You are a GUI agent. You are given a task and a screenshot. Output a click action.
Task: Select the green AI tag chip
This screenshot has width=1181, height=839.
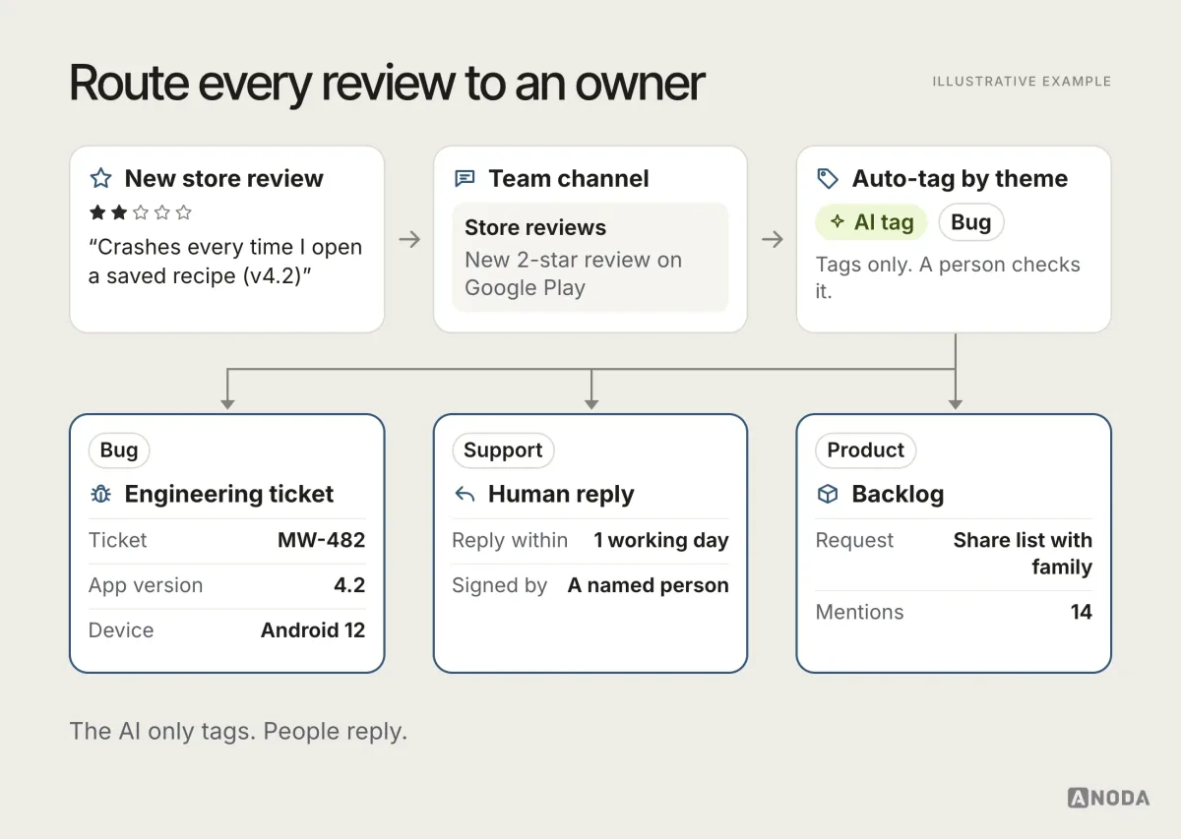871,222
